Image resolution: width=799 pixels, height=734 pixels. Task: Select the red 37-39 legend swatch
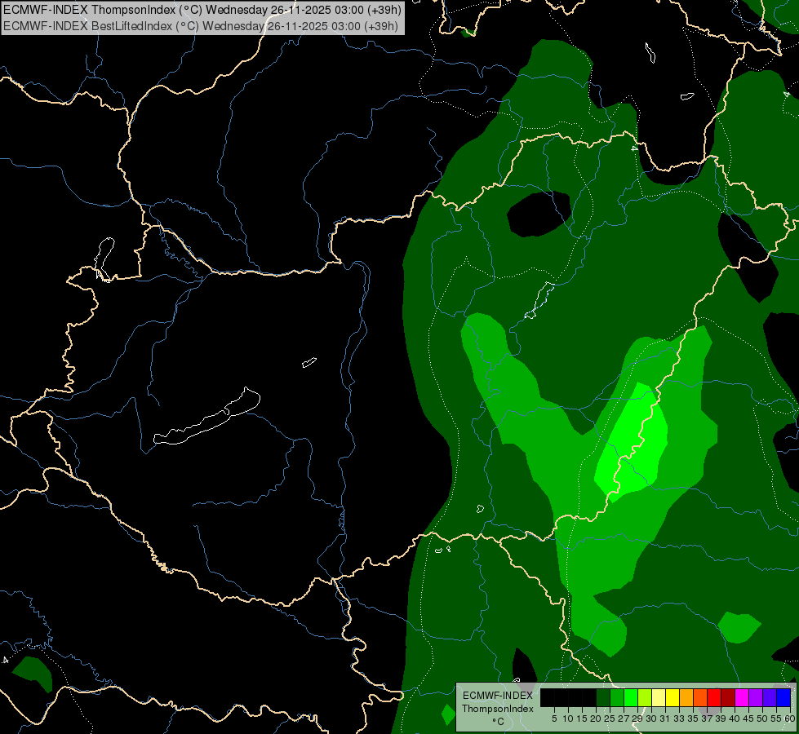coord(714,697)
